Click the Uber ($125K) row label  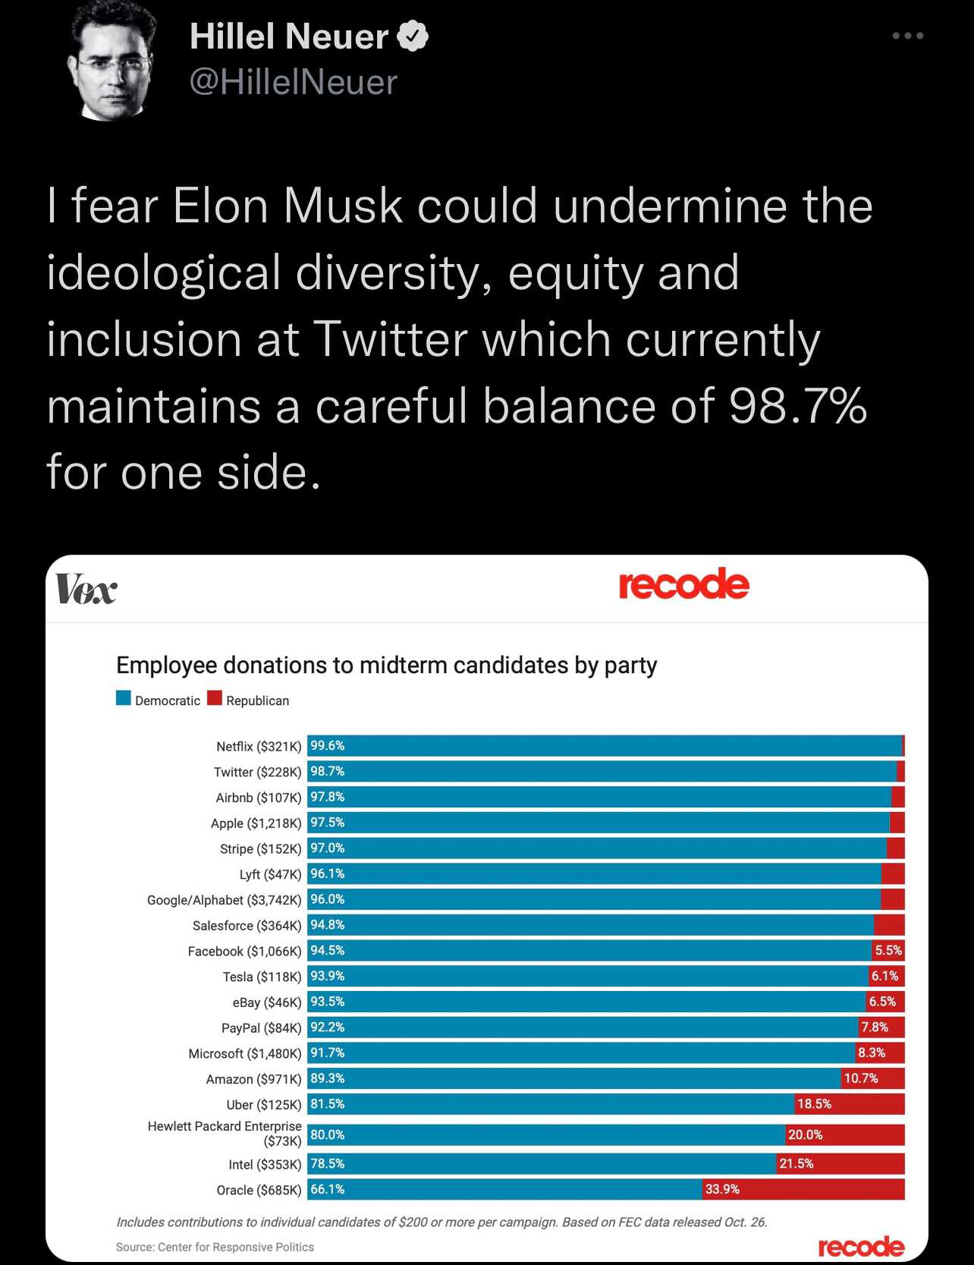tap(264, 1104)
